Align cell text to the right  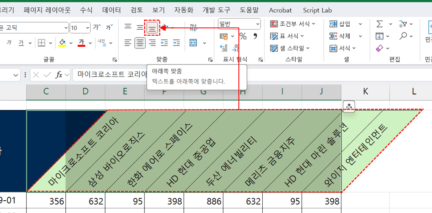(152, 43)
